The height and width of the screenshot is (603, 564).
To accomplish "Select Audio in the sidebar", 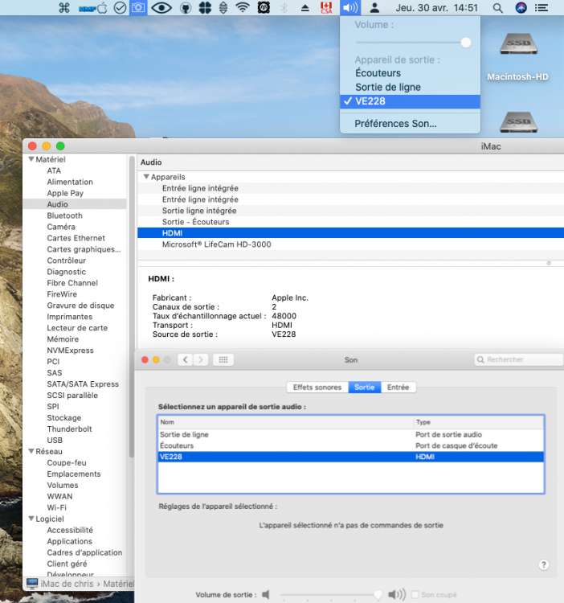I will 75,204.
